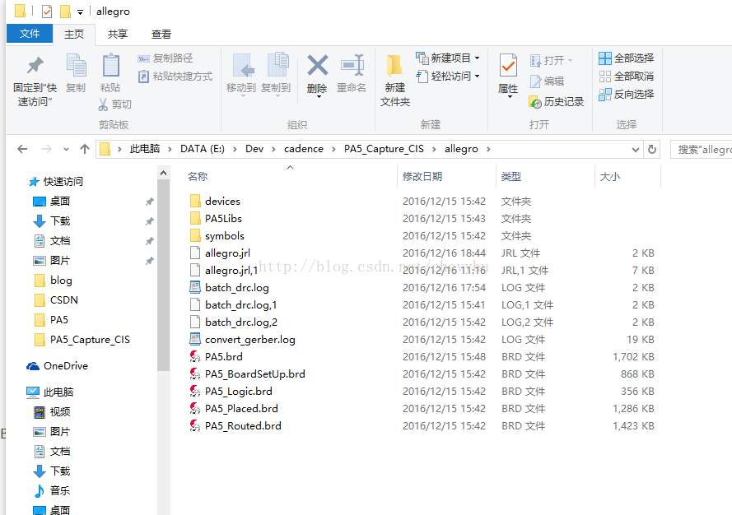
Task: Click the search box input field
Action: [702, 150]
